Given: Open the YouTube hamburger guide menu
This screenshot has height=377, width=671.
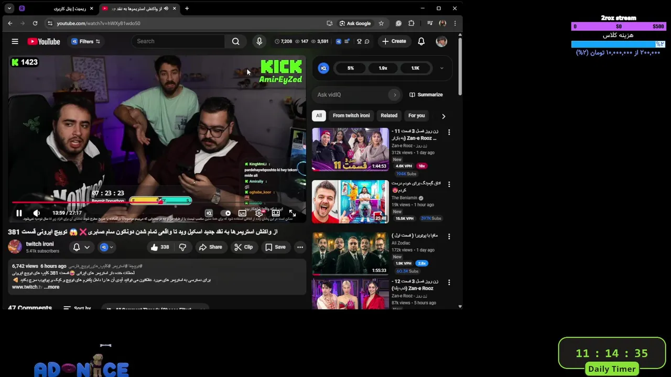Looking at the screenshot, I should [x=15, y=41].
